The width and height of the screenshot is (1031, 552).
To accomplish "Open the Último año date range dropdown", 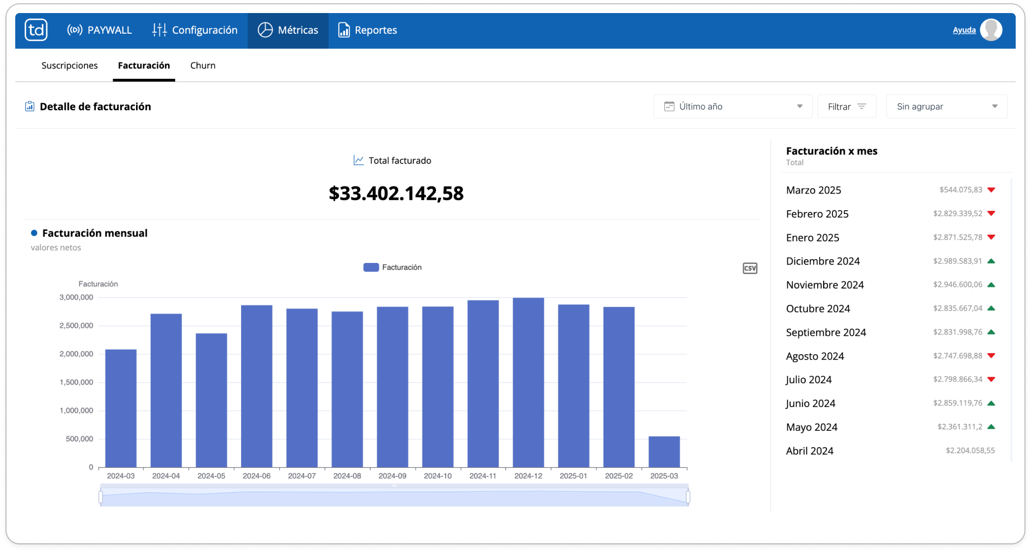I will tap(733, 106).
